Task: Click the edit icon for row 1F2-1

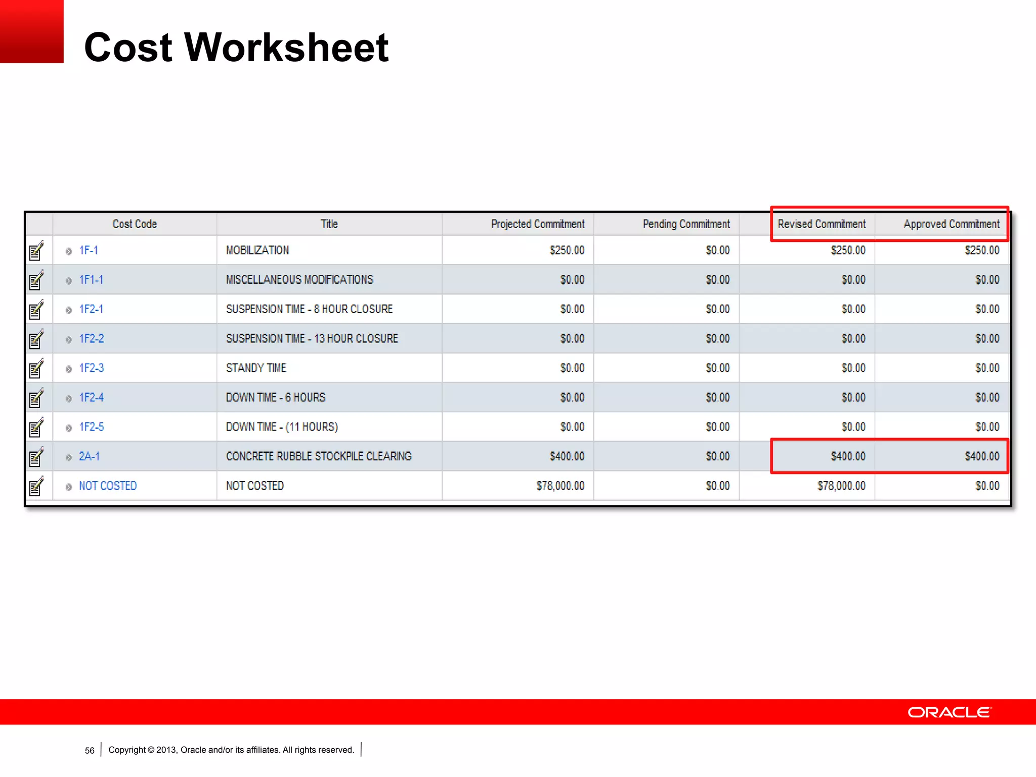Action: coord(36,309)
